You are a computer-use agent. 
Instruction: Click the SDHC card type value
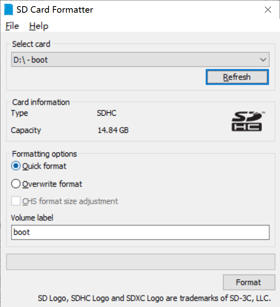107,113
